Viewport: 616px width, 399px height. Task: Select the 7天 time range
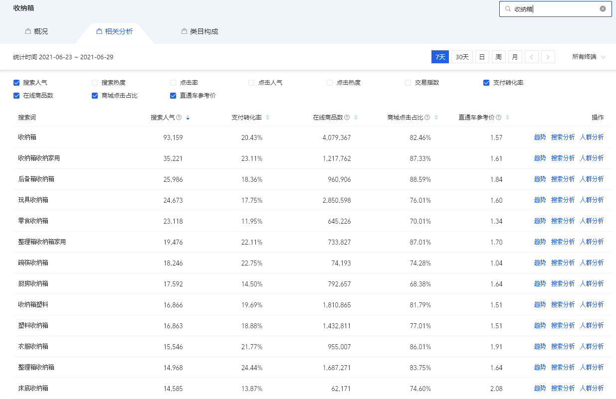pyautogui.click(x=440, y=57)
